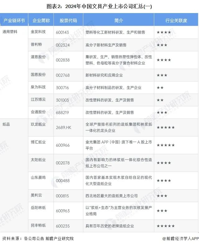199x245 pixels.
Task: Click company name 道恩股份
Action: click(x=38, y=57)
